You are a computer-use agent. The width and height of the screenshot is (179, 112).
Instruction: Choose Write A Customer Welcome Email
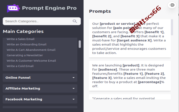[31, 61]
